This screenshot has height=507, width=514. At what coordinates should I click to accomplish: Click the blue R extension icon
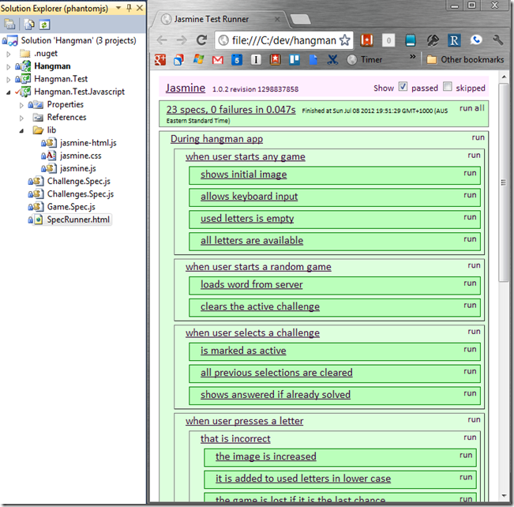click(x=454, y=40)
